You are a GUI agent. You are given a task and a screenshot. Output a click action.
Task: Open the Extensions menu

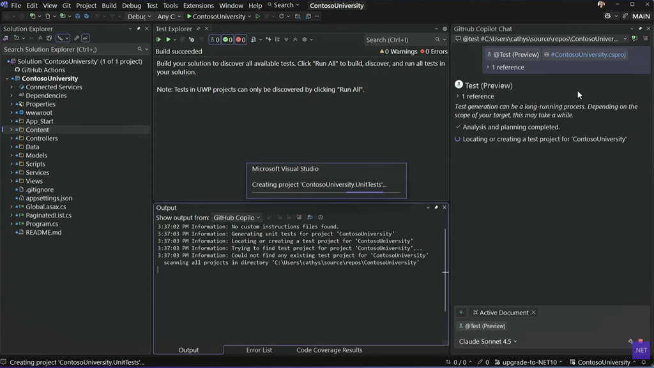click(198, 6)
